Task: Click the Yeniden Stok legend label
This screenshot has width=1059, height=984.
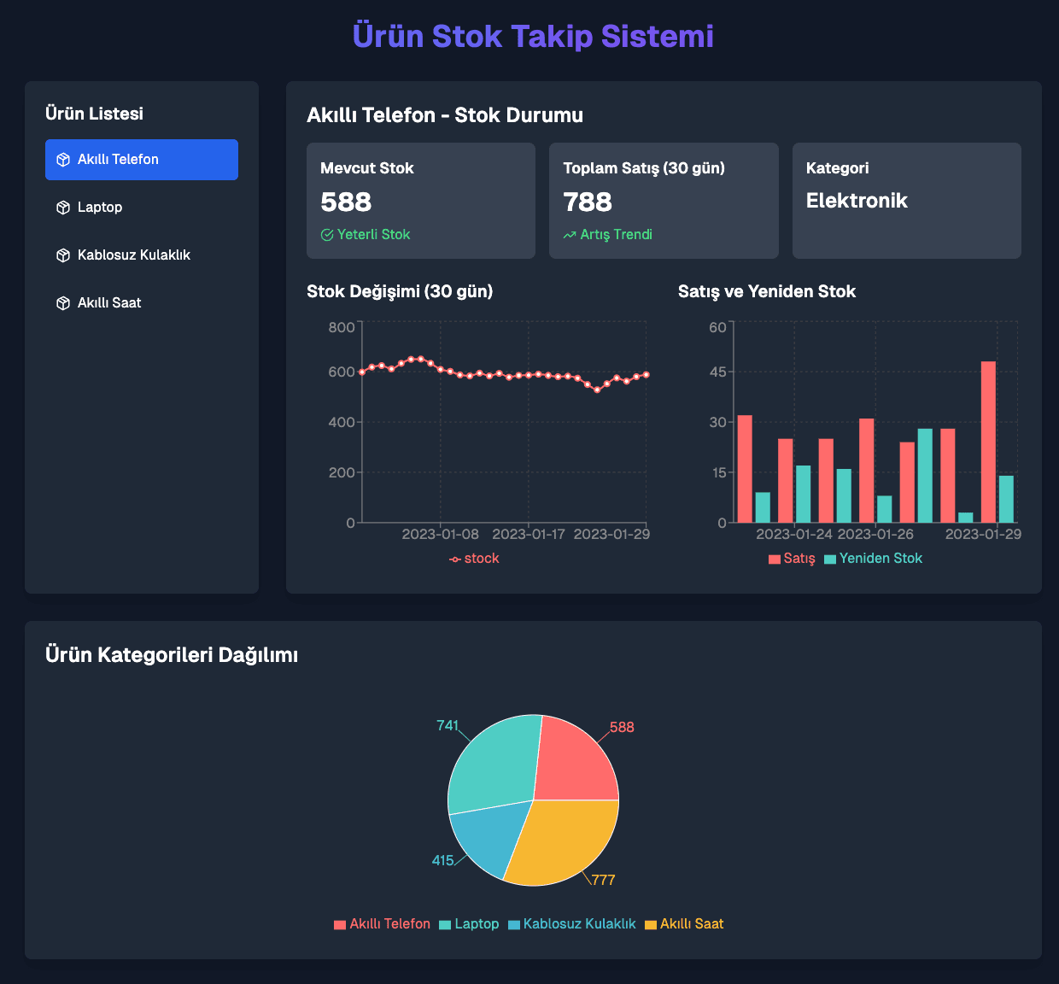Action: (x=881, y=559)
